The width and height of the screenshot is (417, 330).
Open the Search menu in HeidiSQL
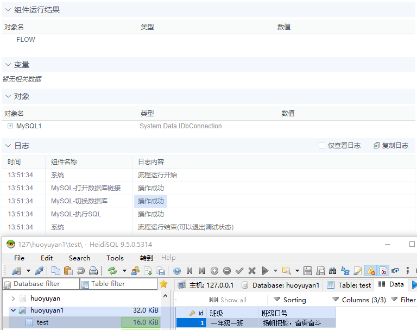click(x=79, y=258)
